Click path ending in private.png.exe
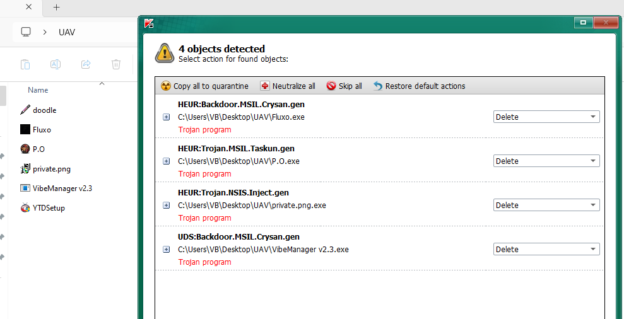The image size is (624, 319). coord(252,206)
